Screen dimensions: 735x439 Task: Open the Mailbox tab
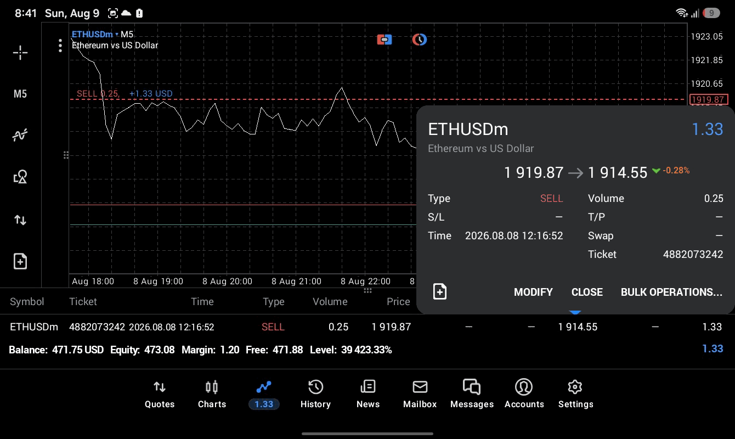pyautogui.click(x=420, y=395)
